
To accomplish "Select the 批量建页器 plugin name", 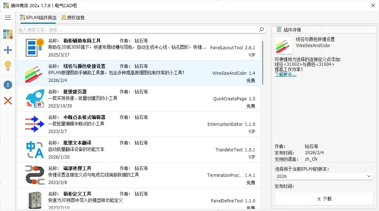I will [75, 92].
